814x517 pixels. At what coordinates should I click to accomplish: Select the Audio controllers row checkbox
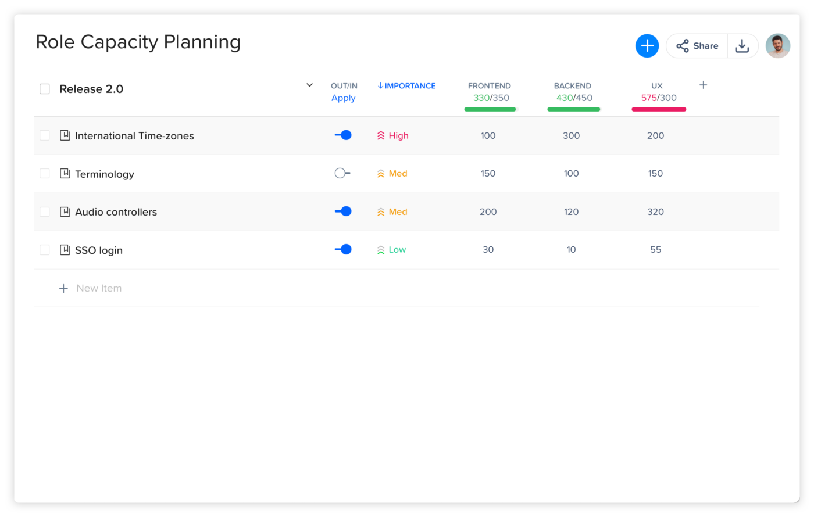(x=45, y=211)
